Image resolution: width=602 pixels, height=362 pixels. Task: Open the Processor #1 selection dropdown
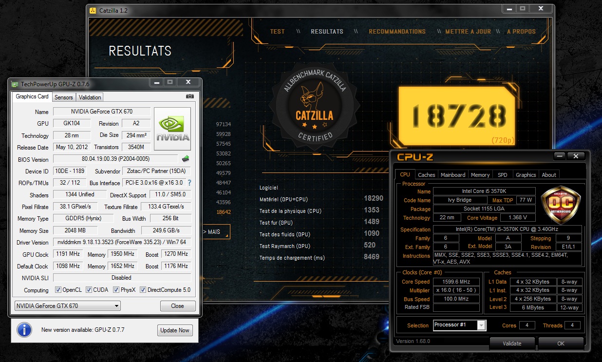tap(459, 325)
